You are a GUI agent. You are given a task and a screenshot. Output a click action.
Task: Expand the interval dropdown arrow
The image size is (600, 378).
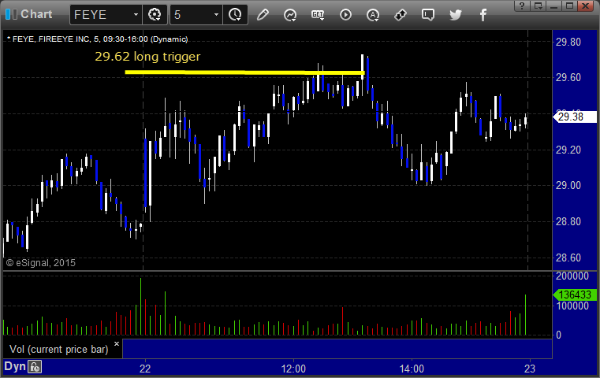tap(216, 15)
